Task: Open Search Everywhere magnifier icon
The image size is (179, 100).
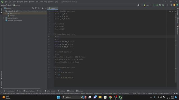Action: coord(171,5)
